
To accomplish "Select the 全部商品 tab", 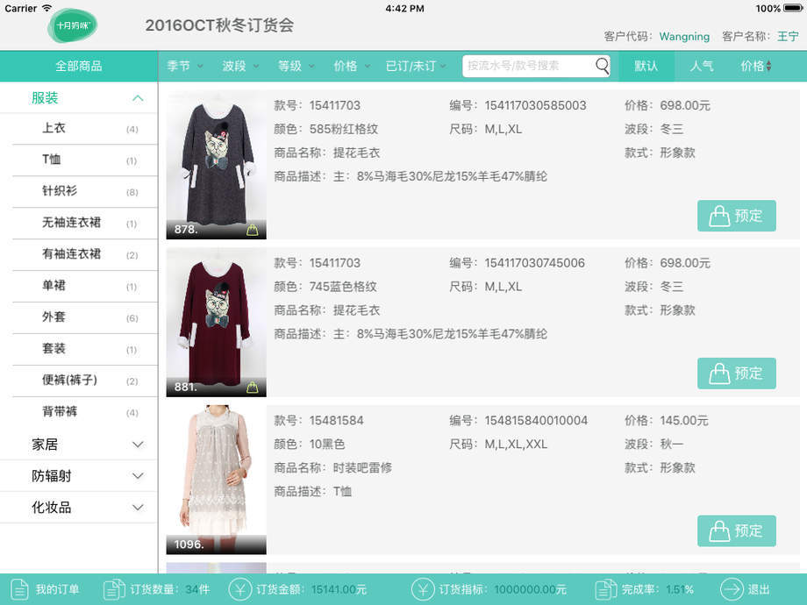I will [x=79, y=66].
